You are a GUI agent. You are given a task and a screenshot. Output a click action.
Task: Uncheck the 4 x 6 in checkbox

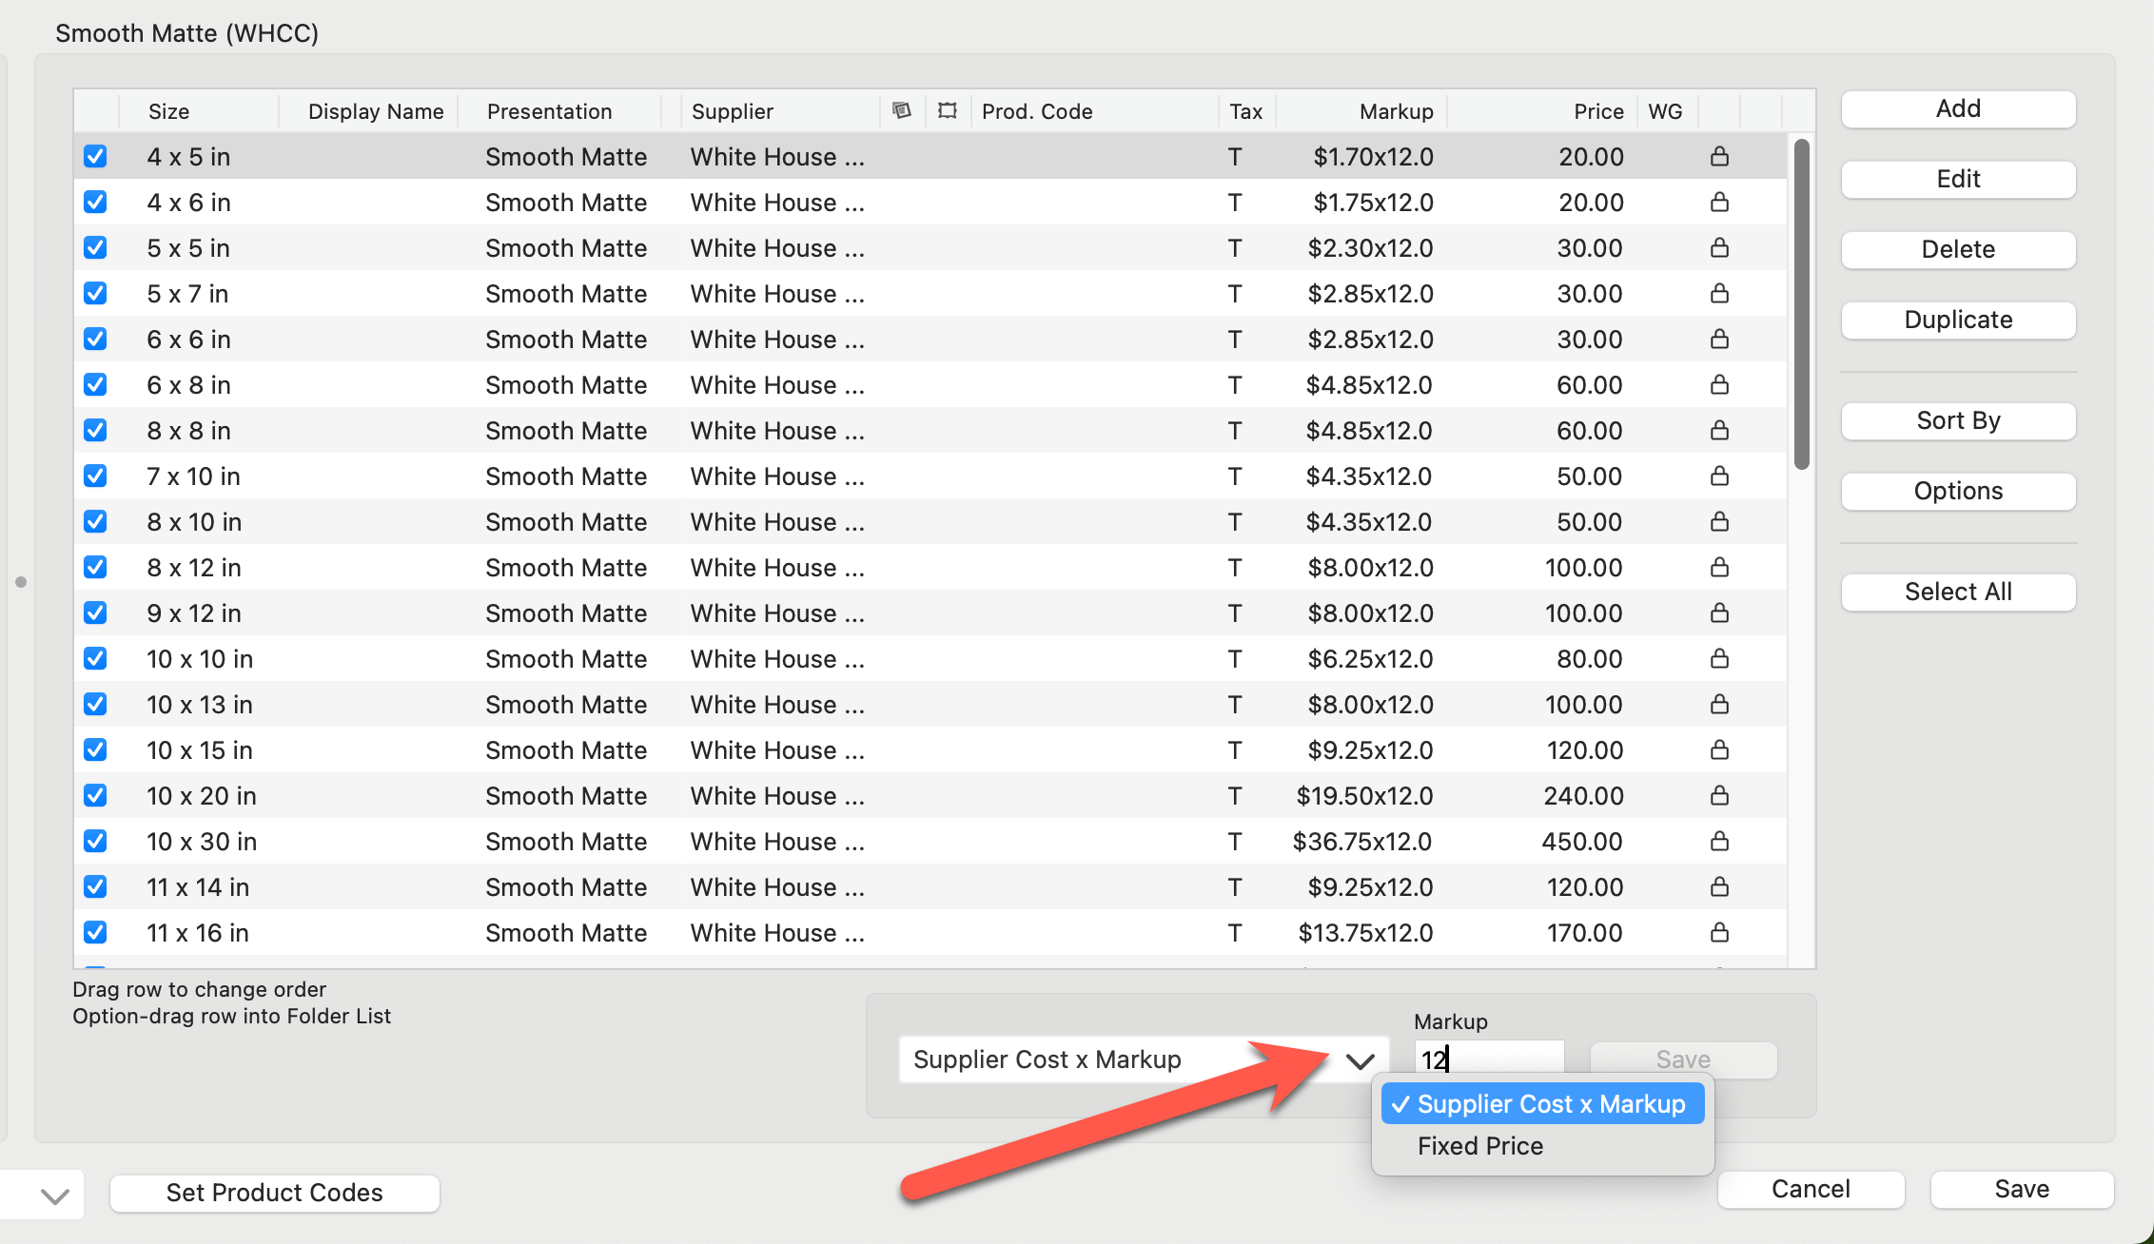click(95, 203)
